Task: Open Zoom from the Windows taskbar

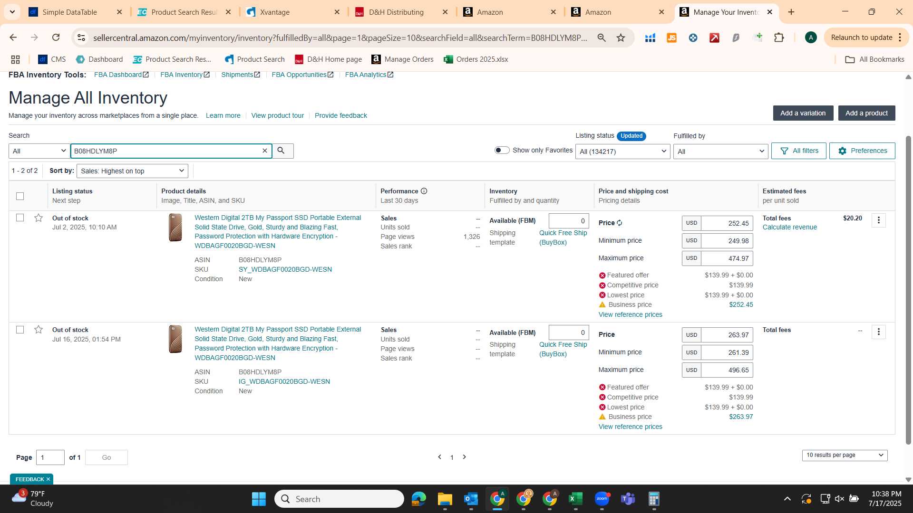Action: 602,499
